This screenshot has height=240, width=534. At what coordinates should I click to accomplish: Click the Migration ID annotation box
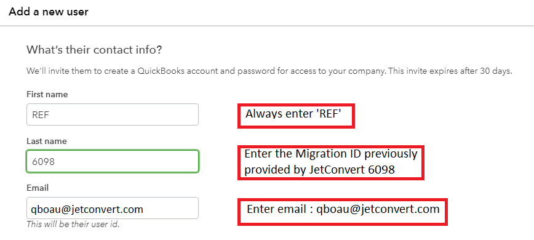tap(331, 162)
